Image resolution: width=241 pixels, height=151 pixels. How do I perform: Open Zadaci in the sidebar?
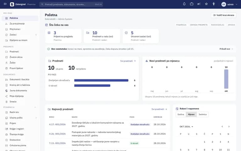(20, 35)
